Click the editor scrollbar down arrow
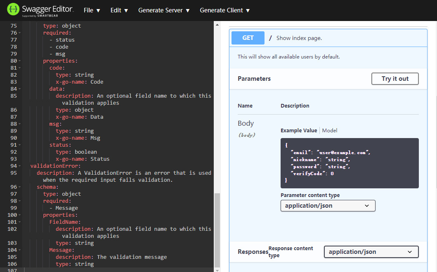This screenshot has width=437, height=272. click(x=217, y=270)
